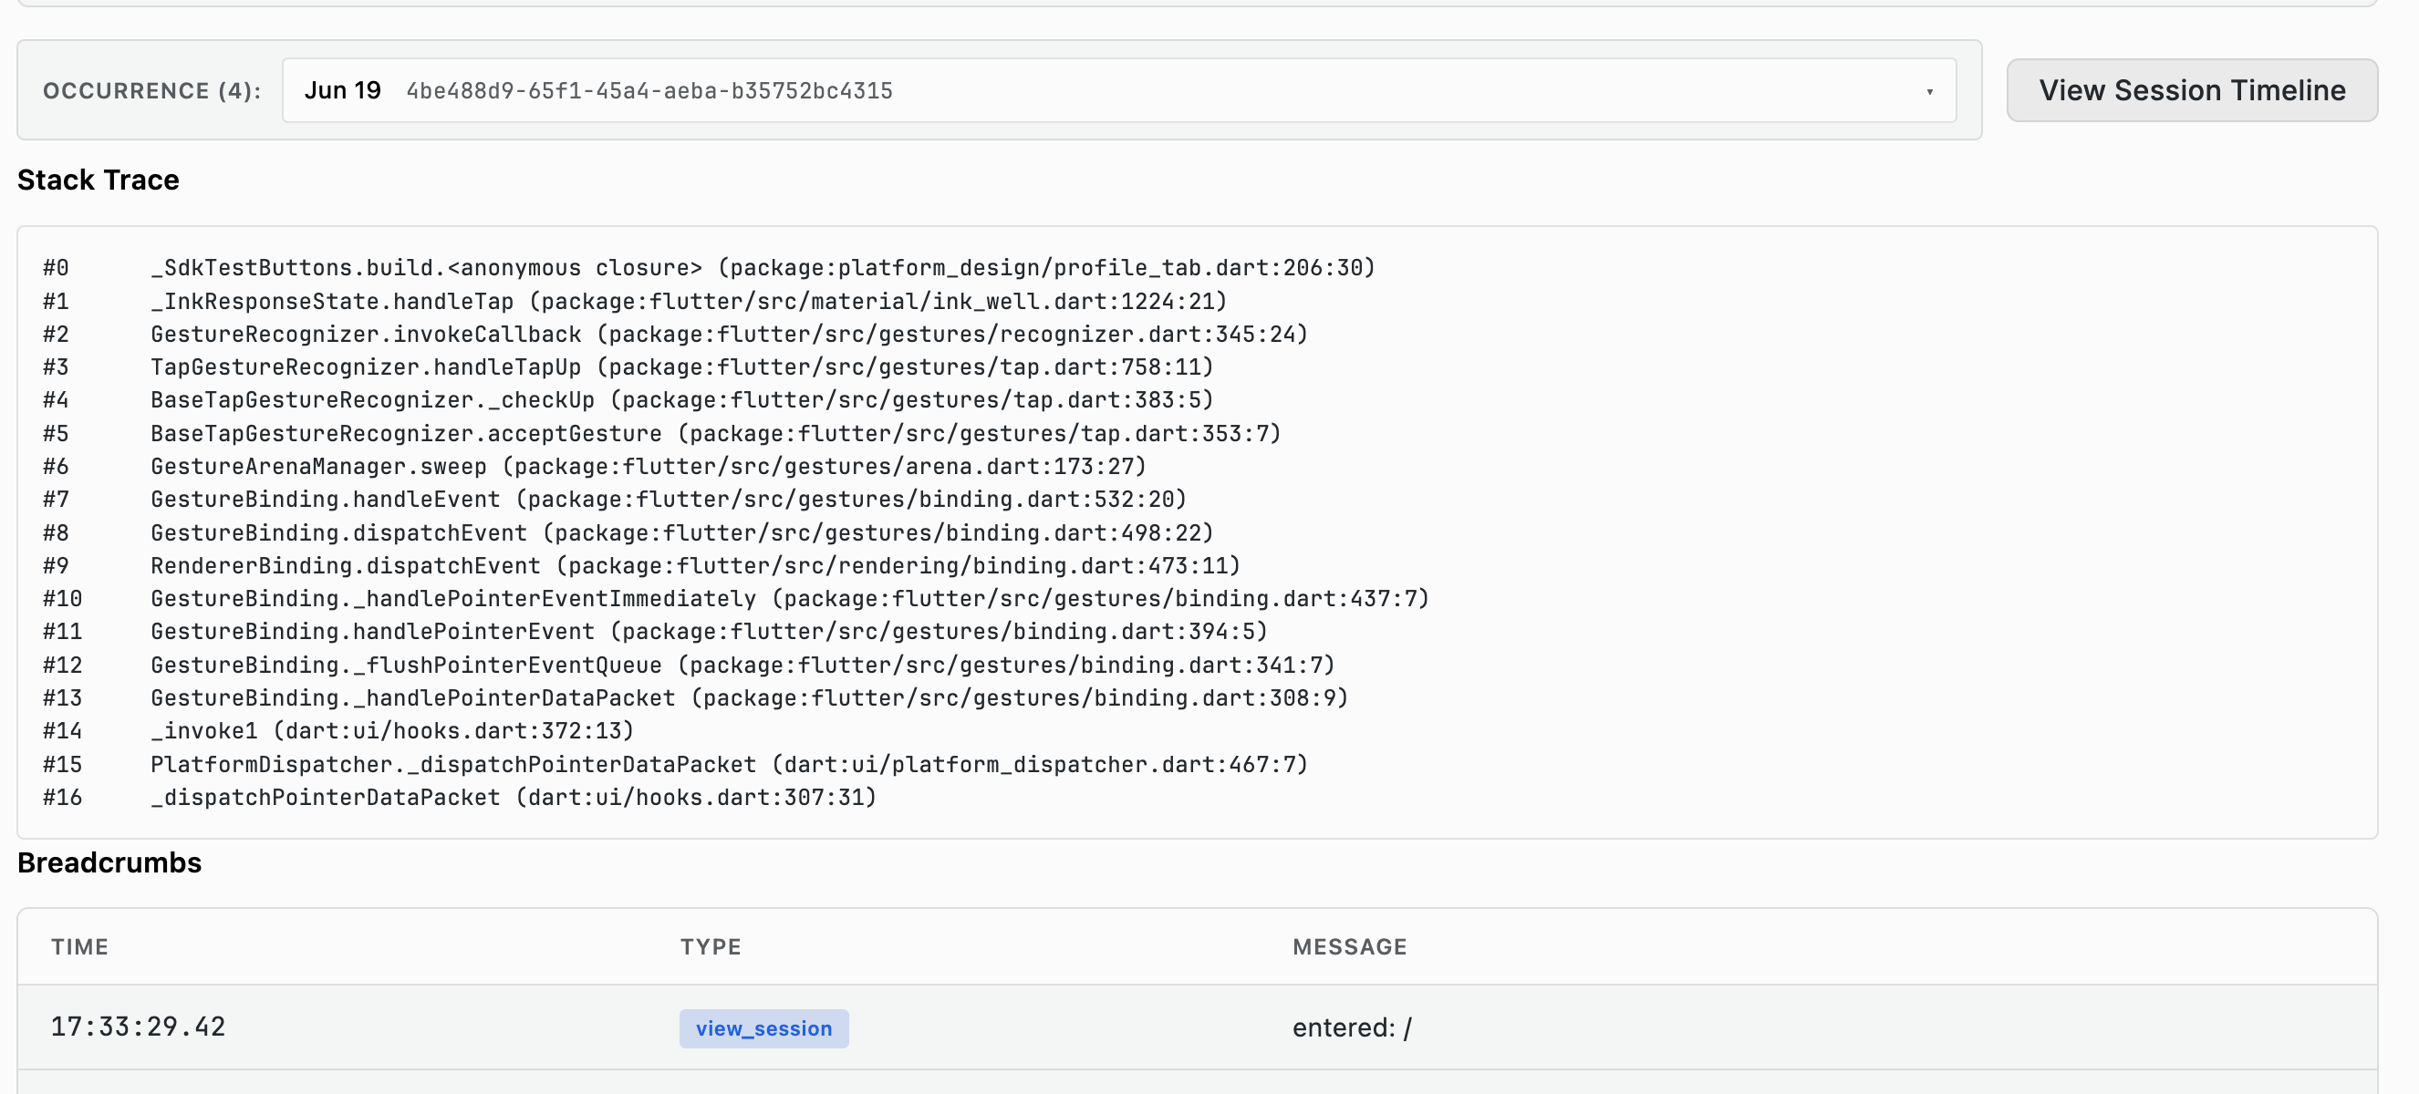Click the view_session type badge

coord(763,1028)
